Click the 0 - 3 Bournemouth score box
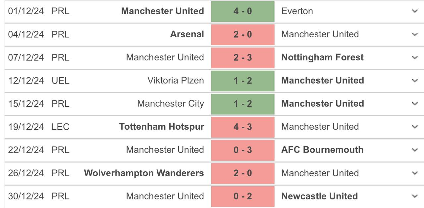Image resolution: width=424 pixels, height=208 pixels. (242, 150)
